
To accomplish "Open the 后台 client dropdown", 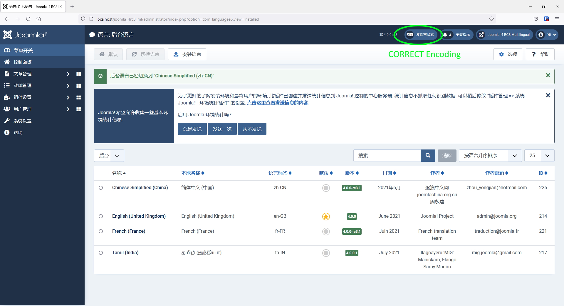I will click(x=109, y=156).
